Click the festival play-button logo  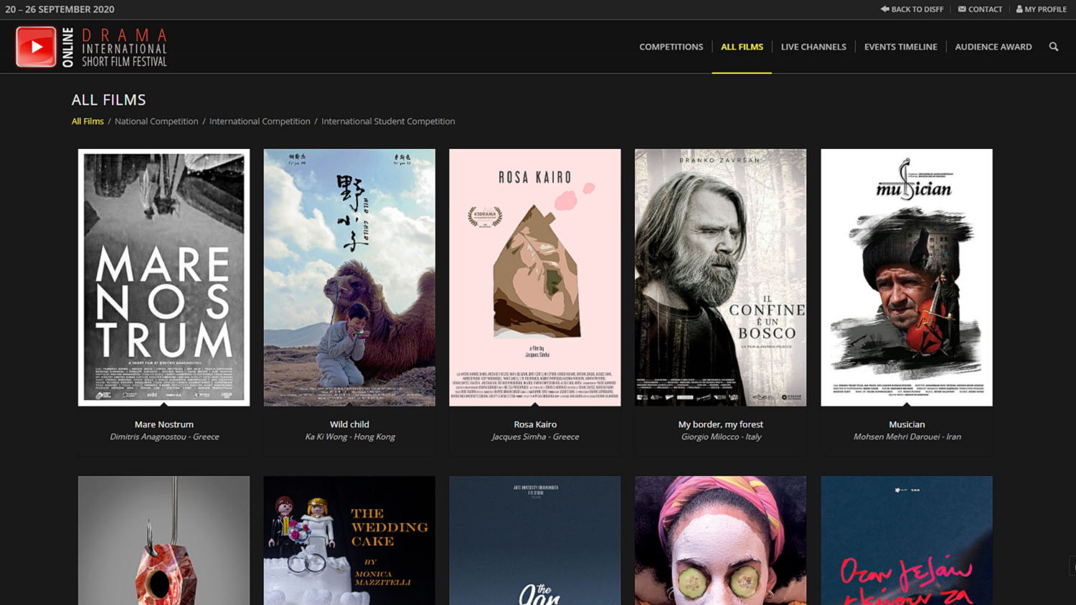pyautogui.click(x=36, y=47)
